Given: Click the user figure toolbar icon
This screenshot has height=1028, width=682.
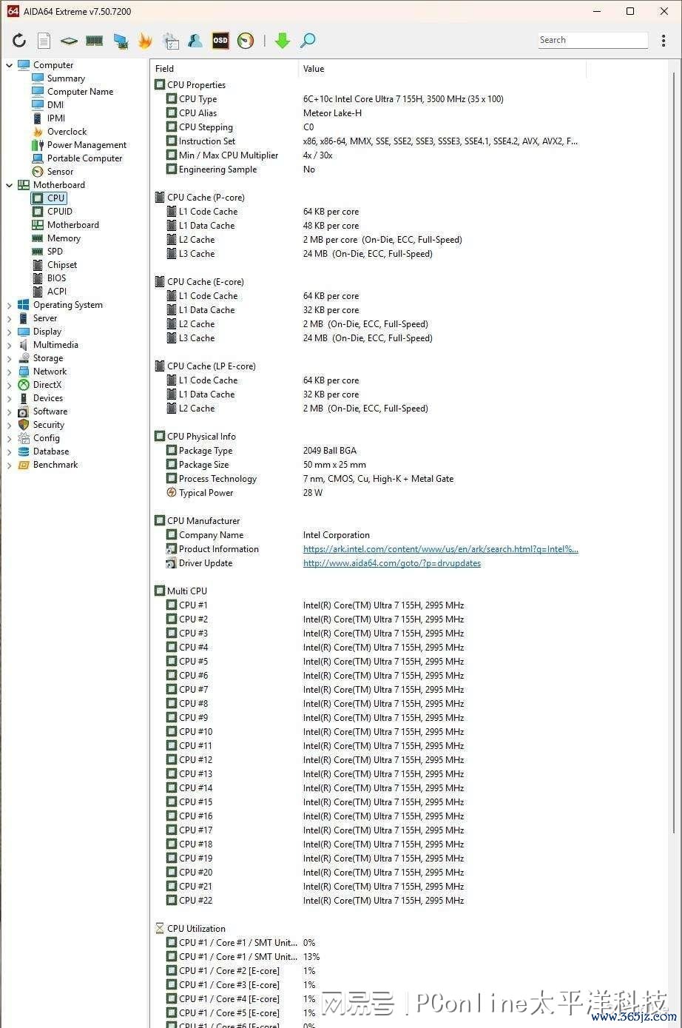Looking at the screenshot, I should coord(195,41).
